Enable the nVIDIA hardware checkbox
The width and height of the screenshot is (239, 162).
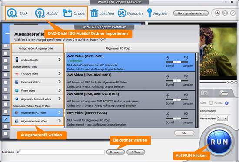211,103
